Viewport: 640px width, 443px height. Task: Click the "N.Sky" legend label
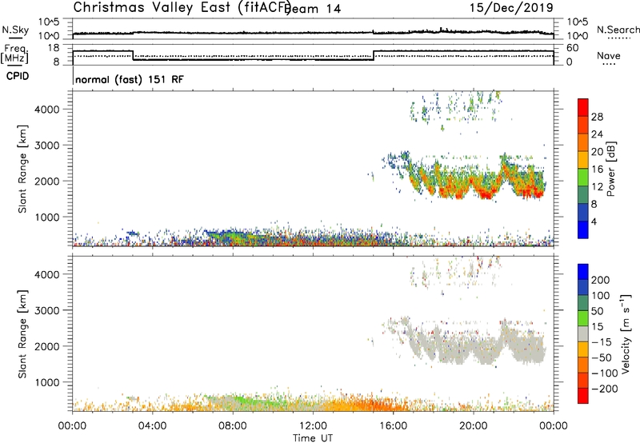15,30
